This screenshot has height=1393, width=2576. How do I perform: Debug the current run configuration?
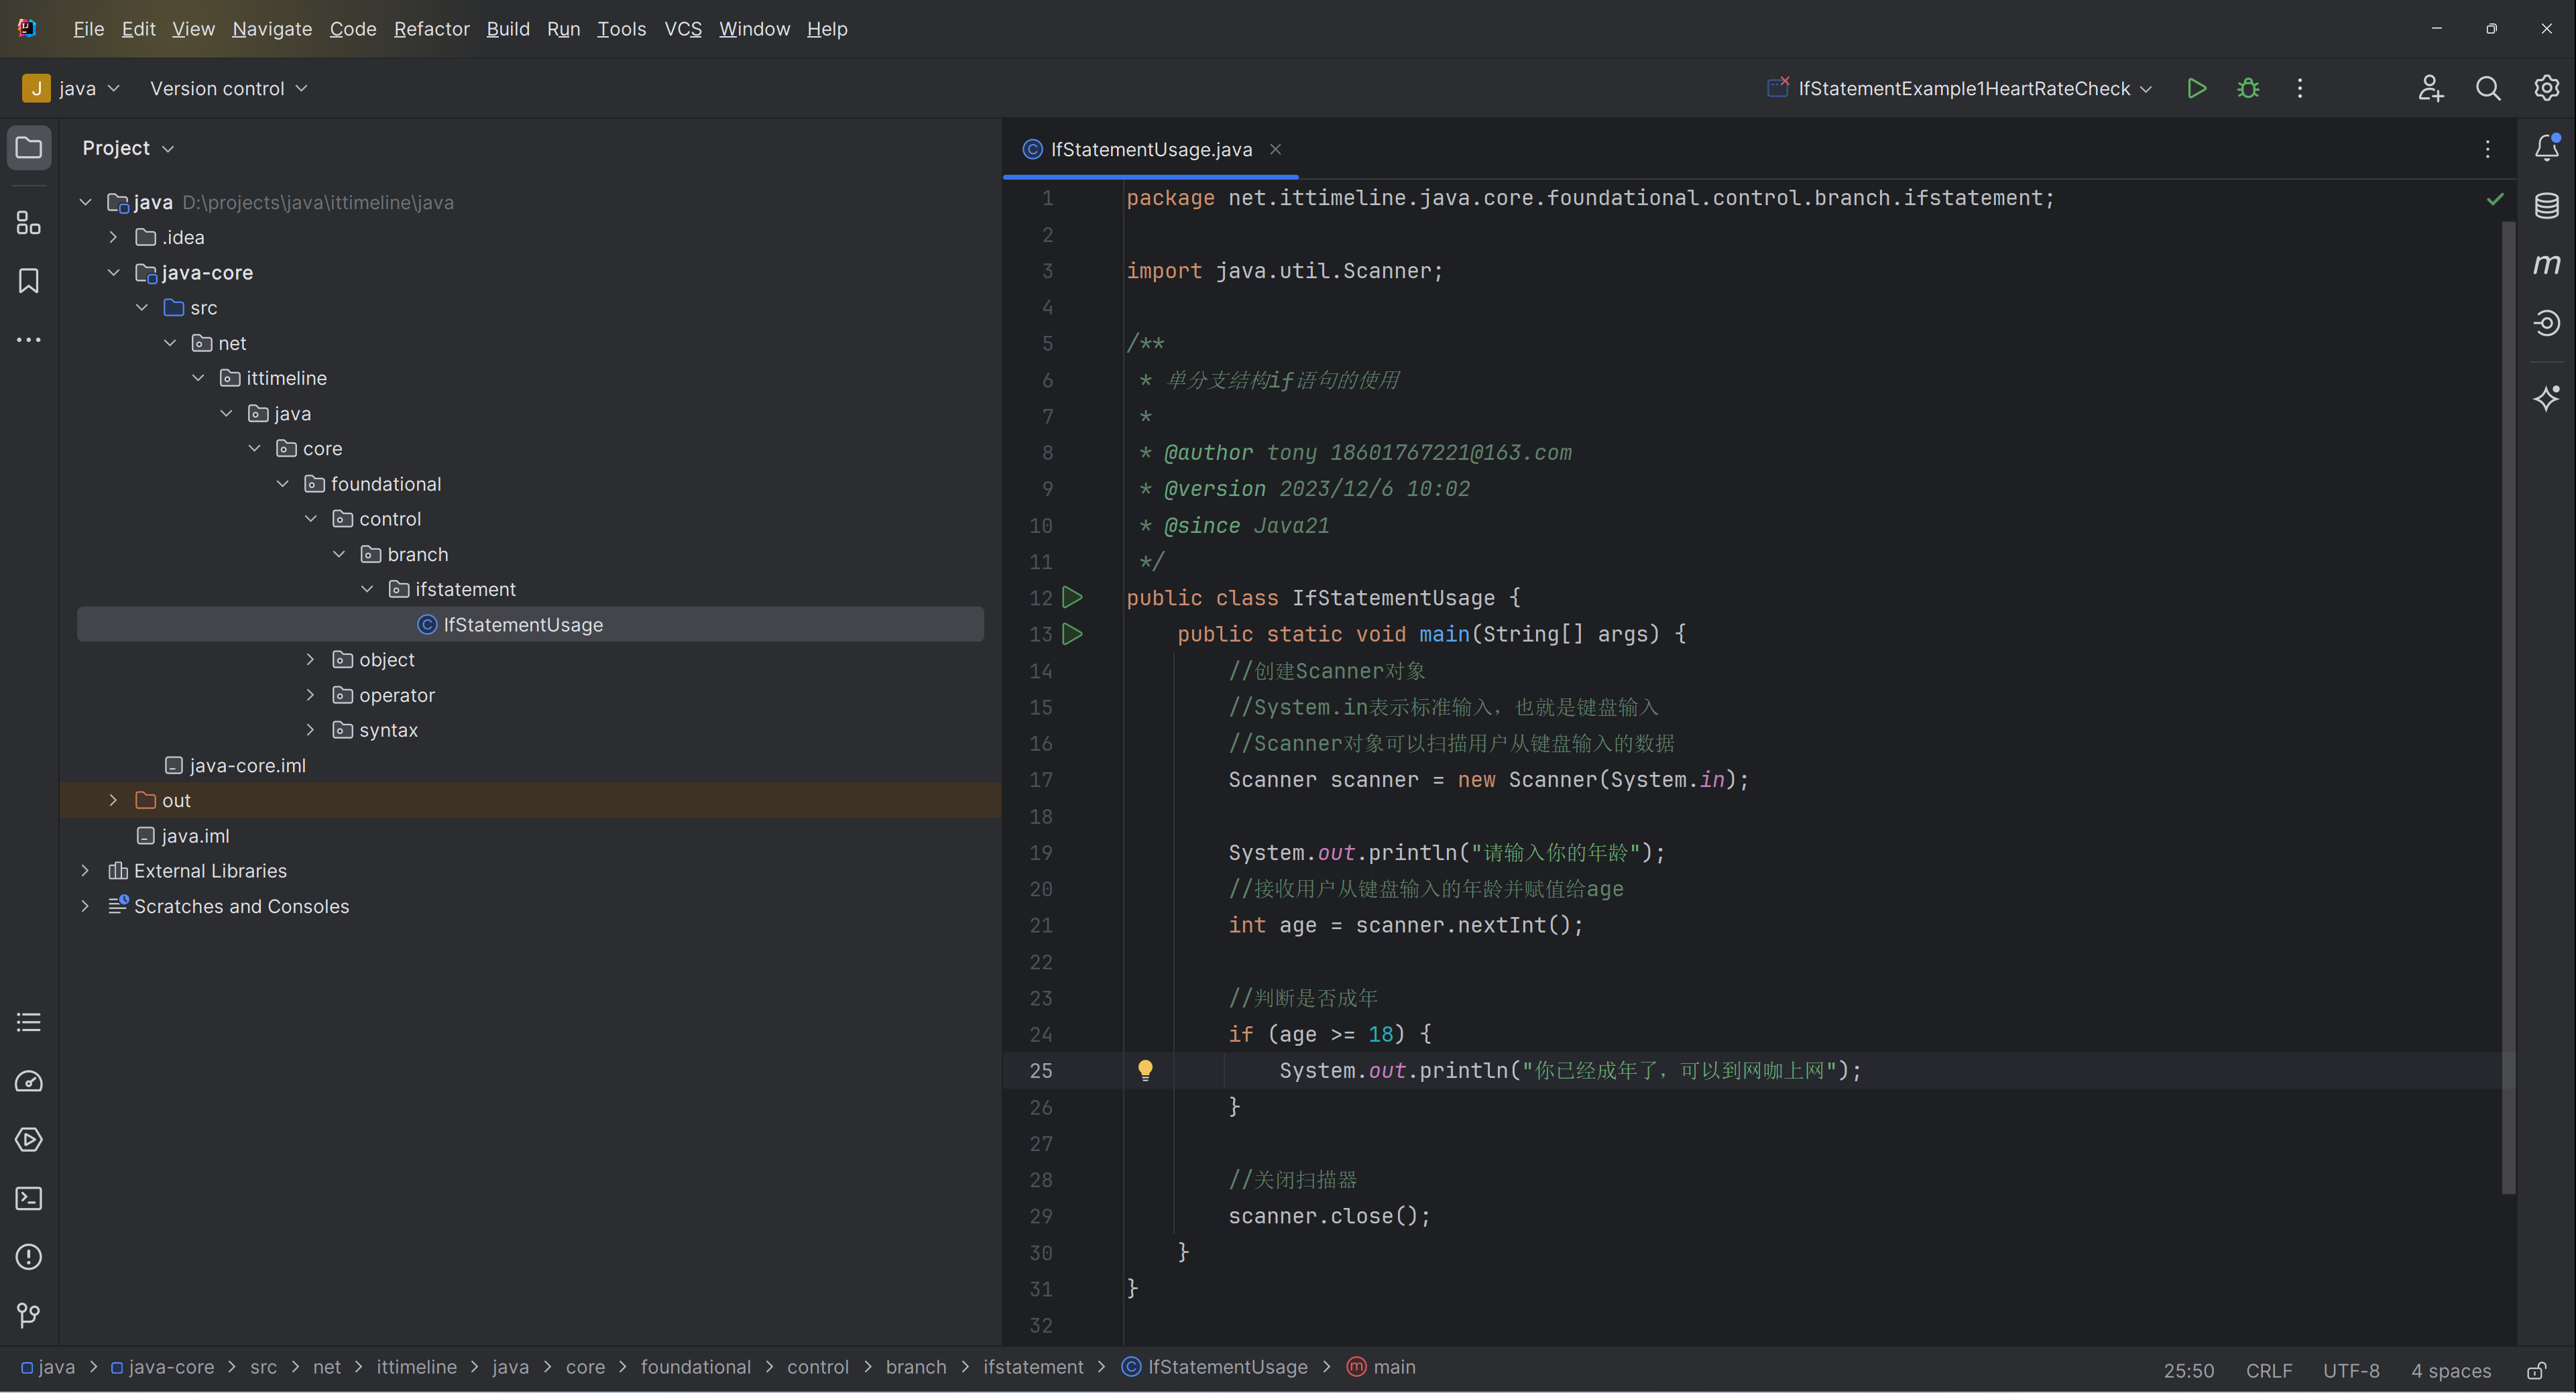point(2248,88)
